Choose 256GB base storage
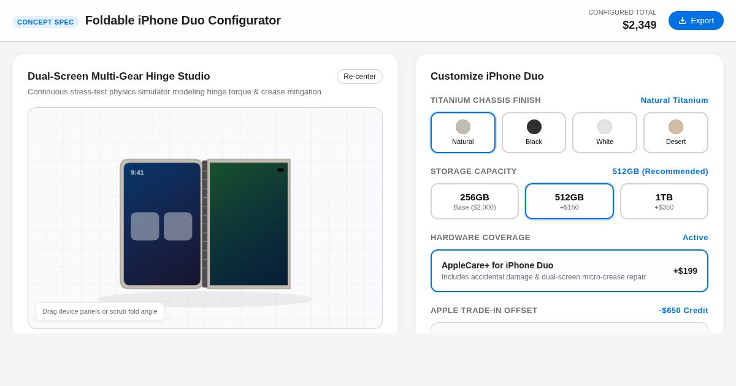736x386 pixels. point(475,201)
